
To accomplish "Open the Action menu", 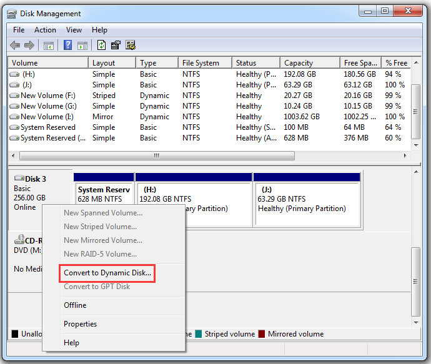I will 45,30.
